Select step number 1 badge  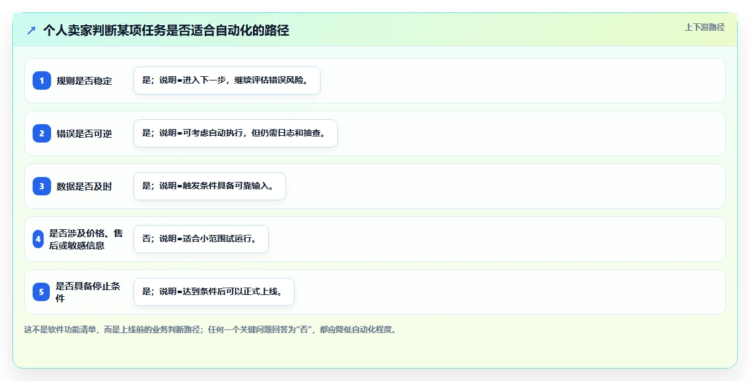(41, 81)
